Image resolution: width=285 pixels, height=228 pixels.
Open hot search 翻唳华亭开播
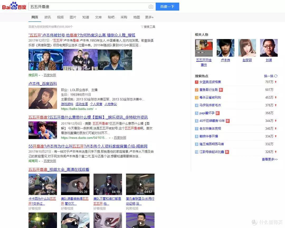pos(209,136)
